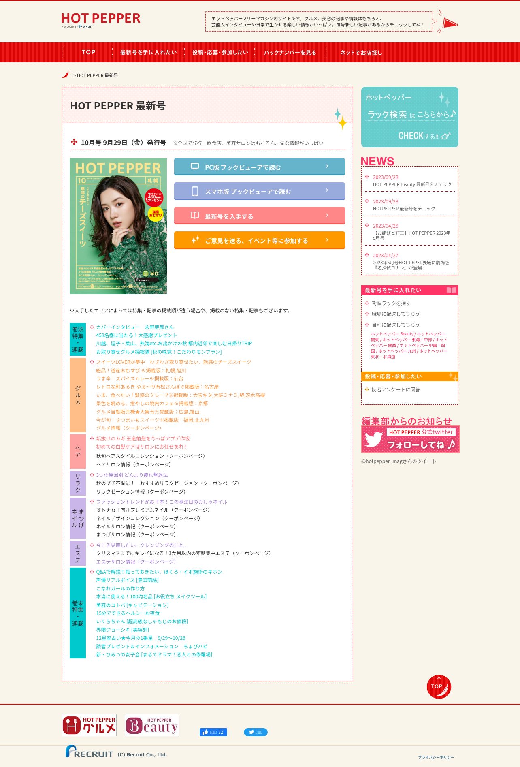Open the HOT PEPPER グルメ footer logo
Viewport: 520px width, 767px height.
coord(89,725)
